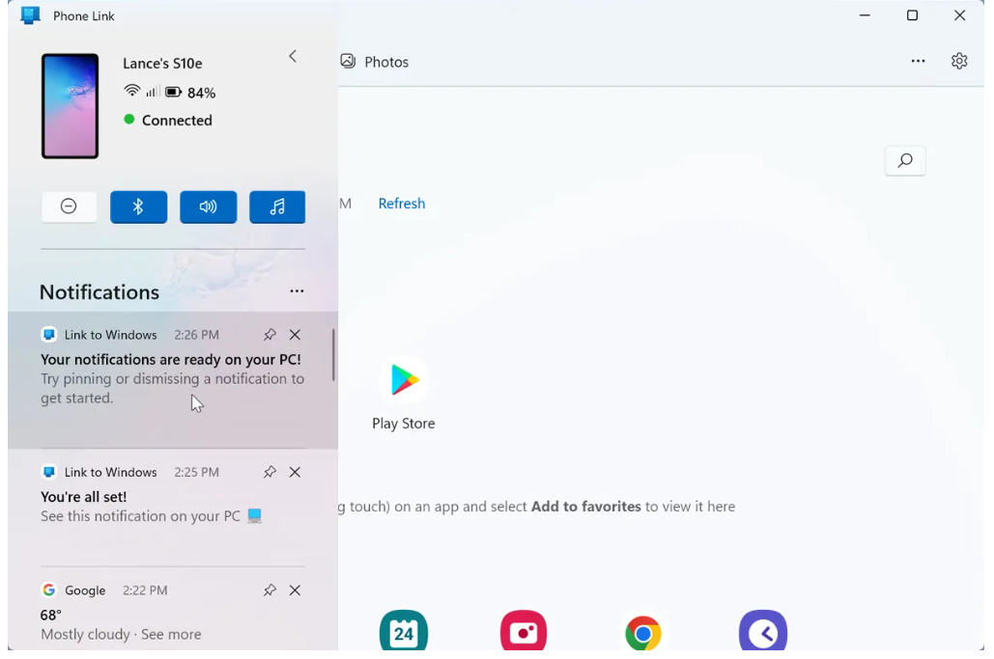Pin the 'You're all set!' notification
This screenshot has width=994, height=659.
(x=270, y=472)
